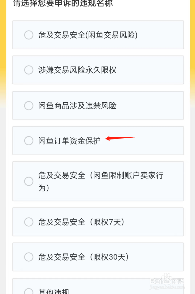Select radio for 危及交易安全（限权30天）
The height and width of the screenshot is (294, 195).
click(x=29, y=257)
